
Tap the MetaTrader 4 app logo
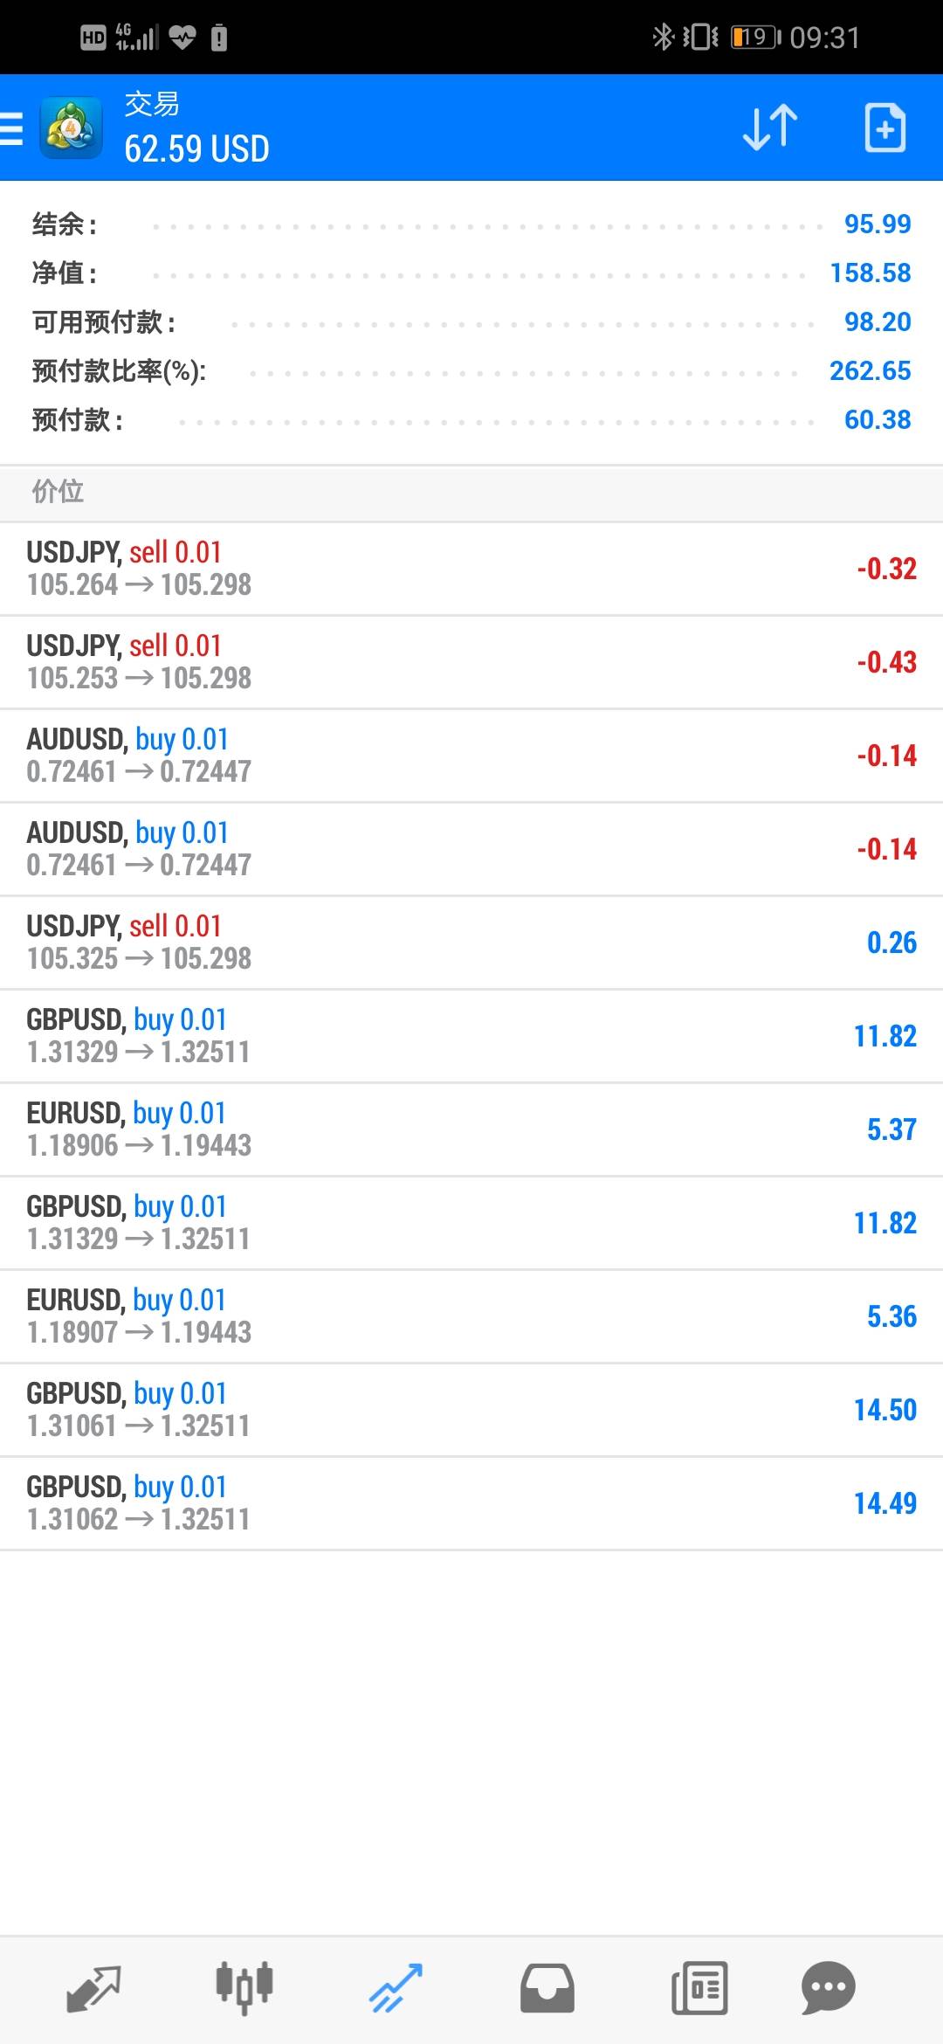[x=71, y=128]
